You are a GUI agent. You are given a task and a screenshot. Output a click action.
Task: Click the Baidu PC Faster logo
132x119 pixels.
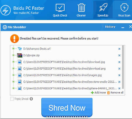(6, 10)
